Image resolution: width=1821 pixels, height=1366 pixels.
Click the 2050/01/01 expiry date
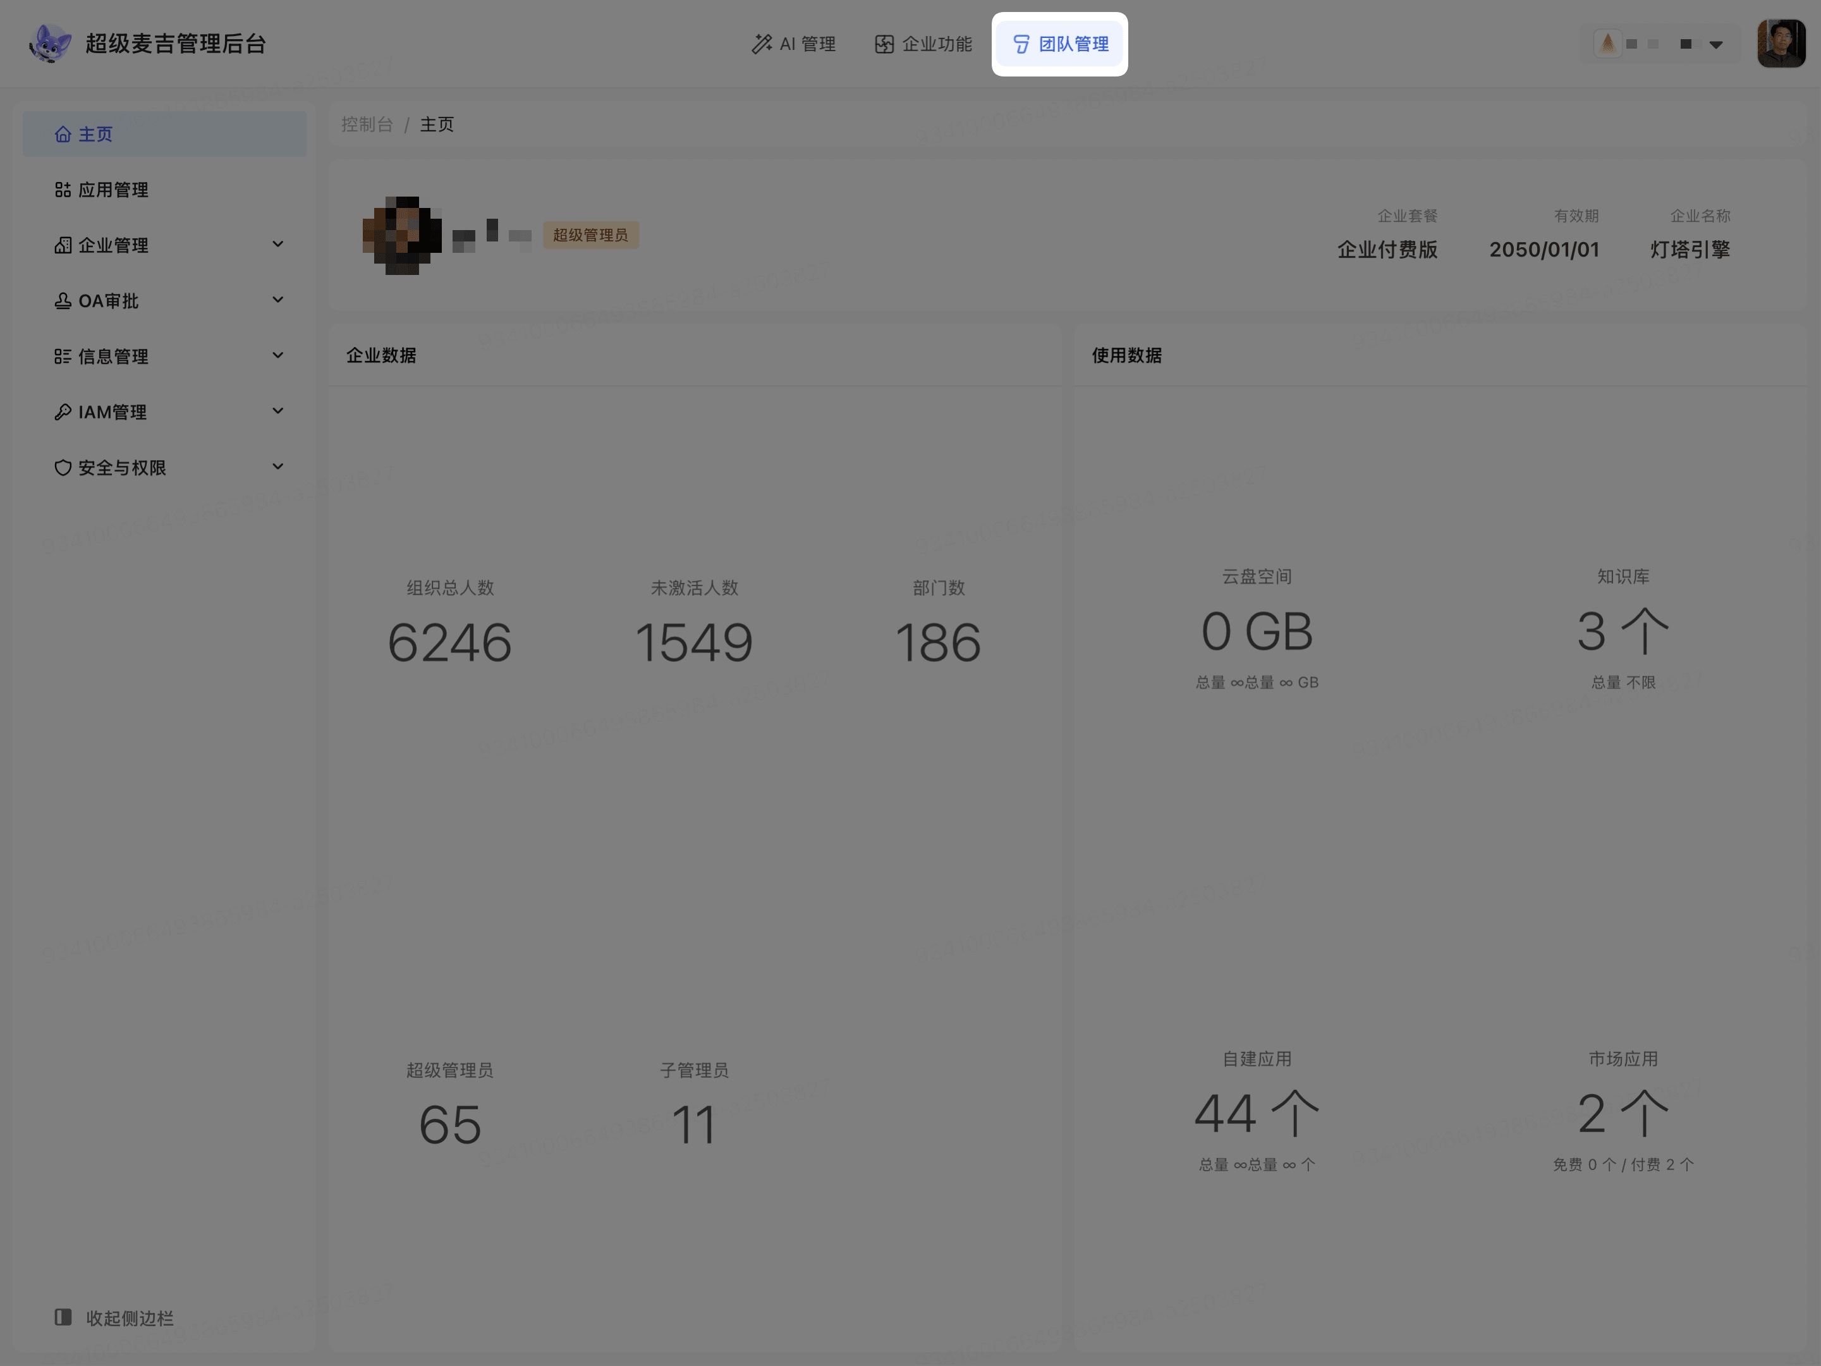point(1544,250)
